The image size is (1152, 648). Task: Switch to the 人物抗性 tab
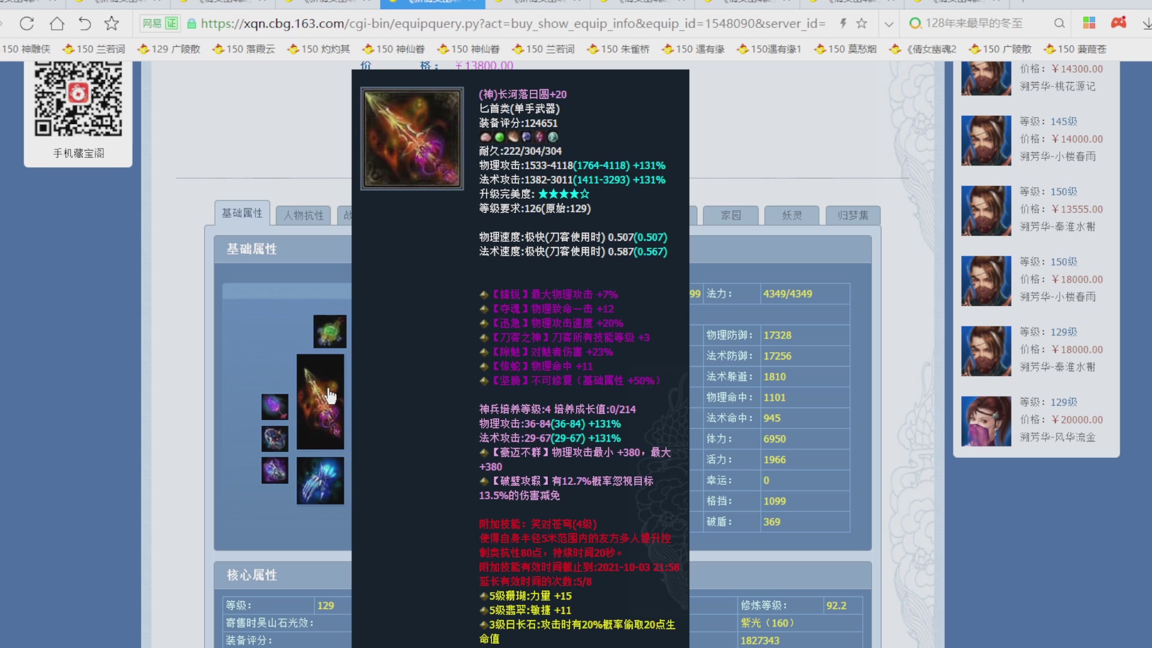pyautogui.click(x=304, y=215)
